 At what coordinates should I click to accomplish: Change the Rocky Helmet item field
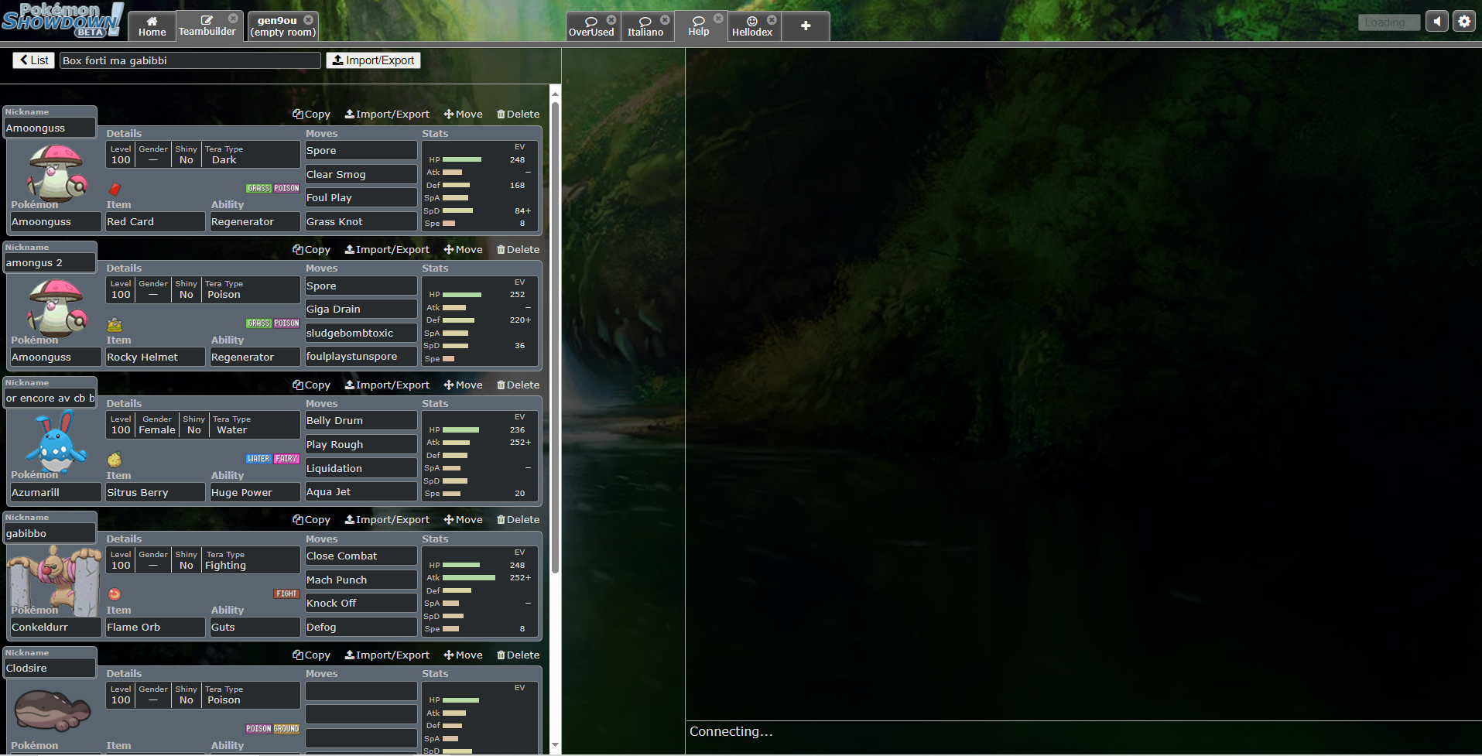click(x=155, y=357)
